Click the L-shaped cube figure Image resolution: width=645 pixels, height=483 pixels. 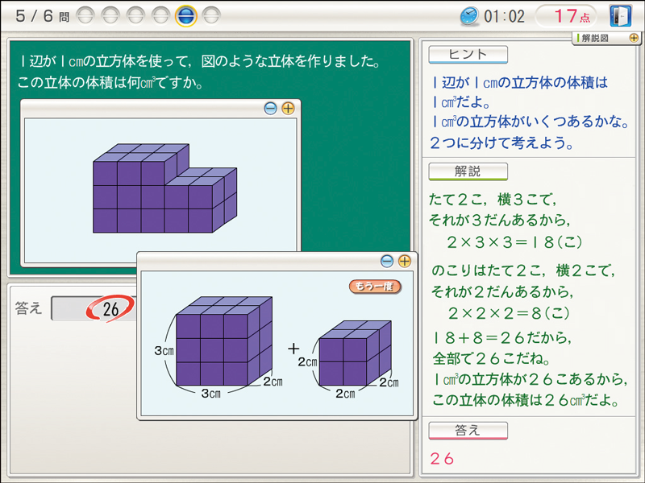165,190
